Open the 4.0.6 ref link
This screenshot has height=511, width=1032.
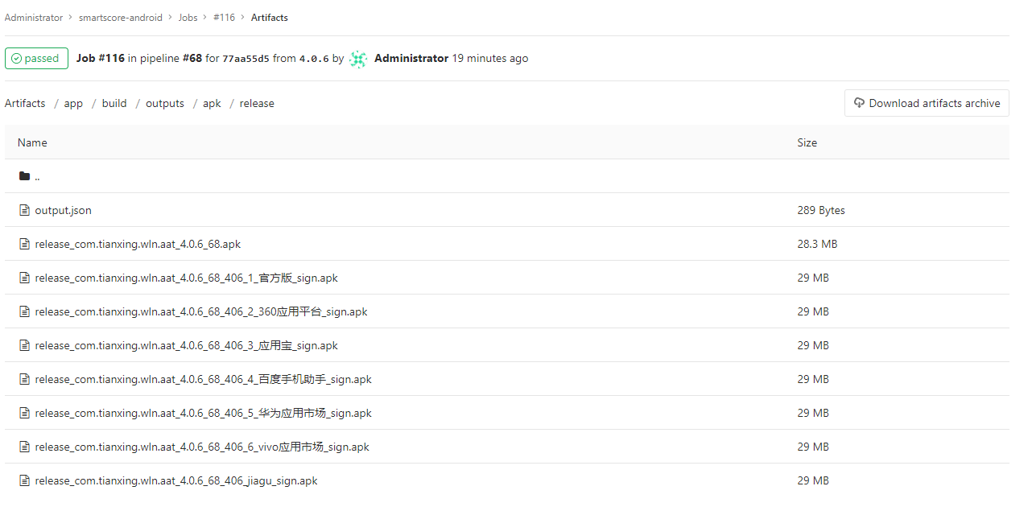[314, 59]
